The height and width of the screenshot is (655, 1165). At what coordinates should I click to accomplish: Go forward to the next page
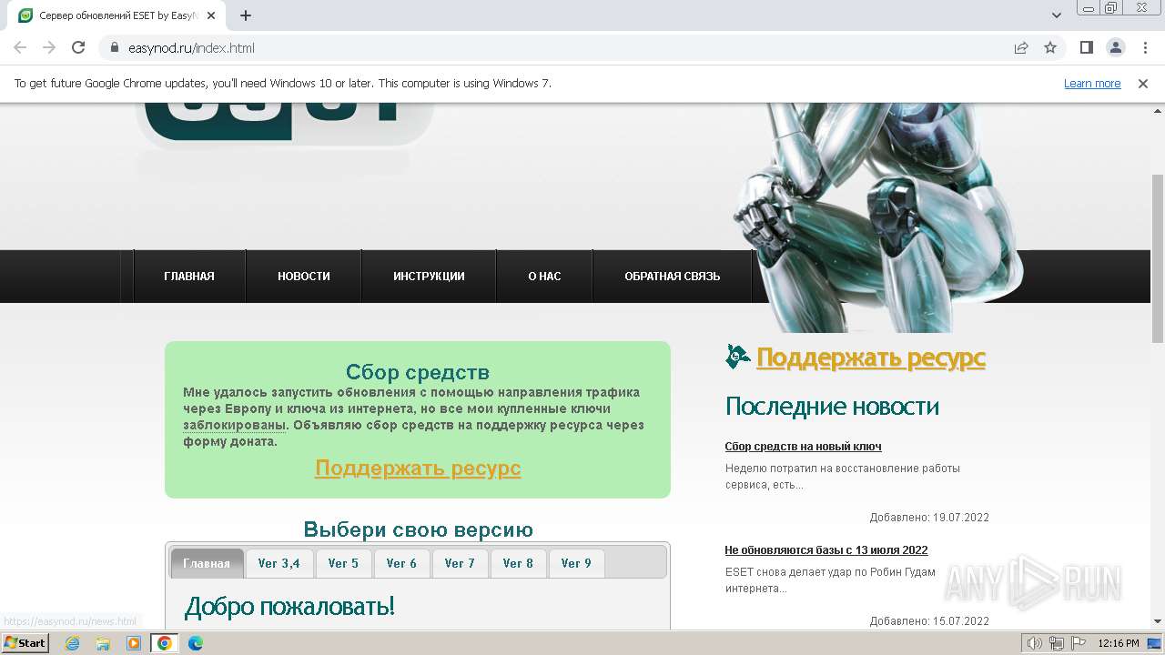point(49,48)
